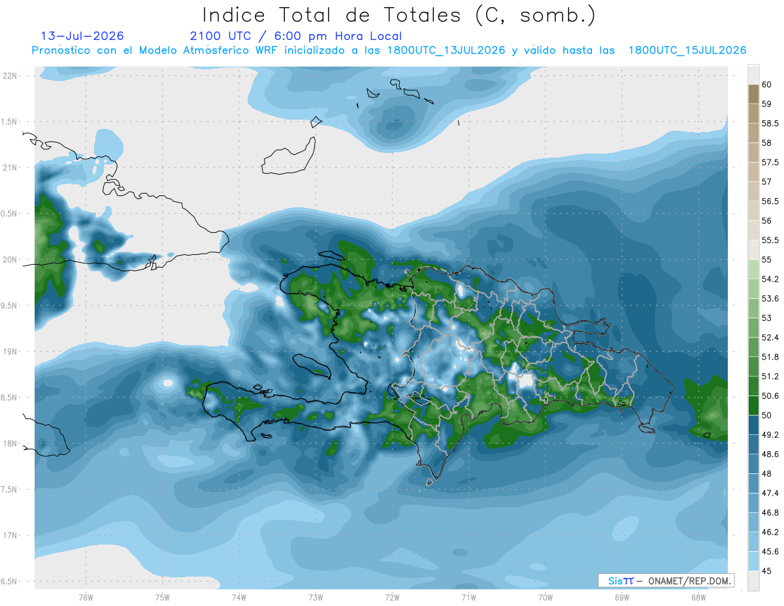This screenshot has height=606, width=784.
Task: Click the 72W longitude label
Action: coord(392,597)
